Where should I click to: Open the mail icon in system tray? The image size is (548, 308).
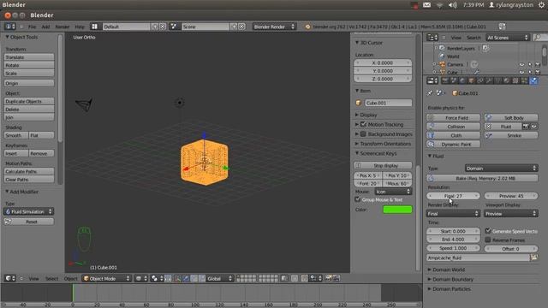426,5
